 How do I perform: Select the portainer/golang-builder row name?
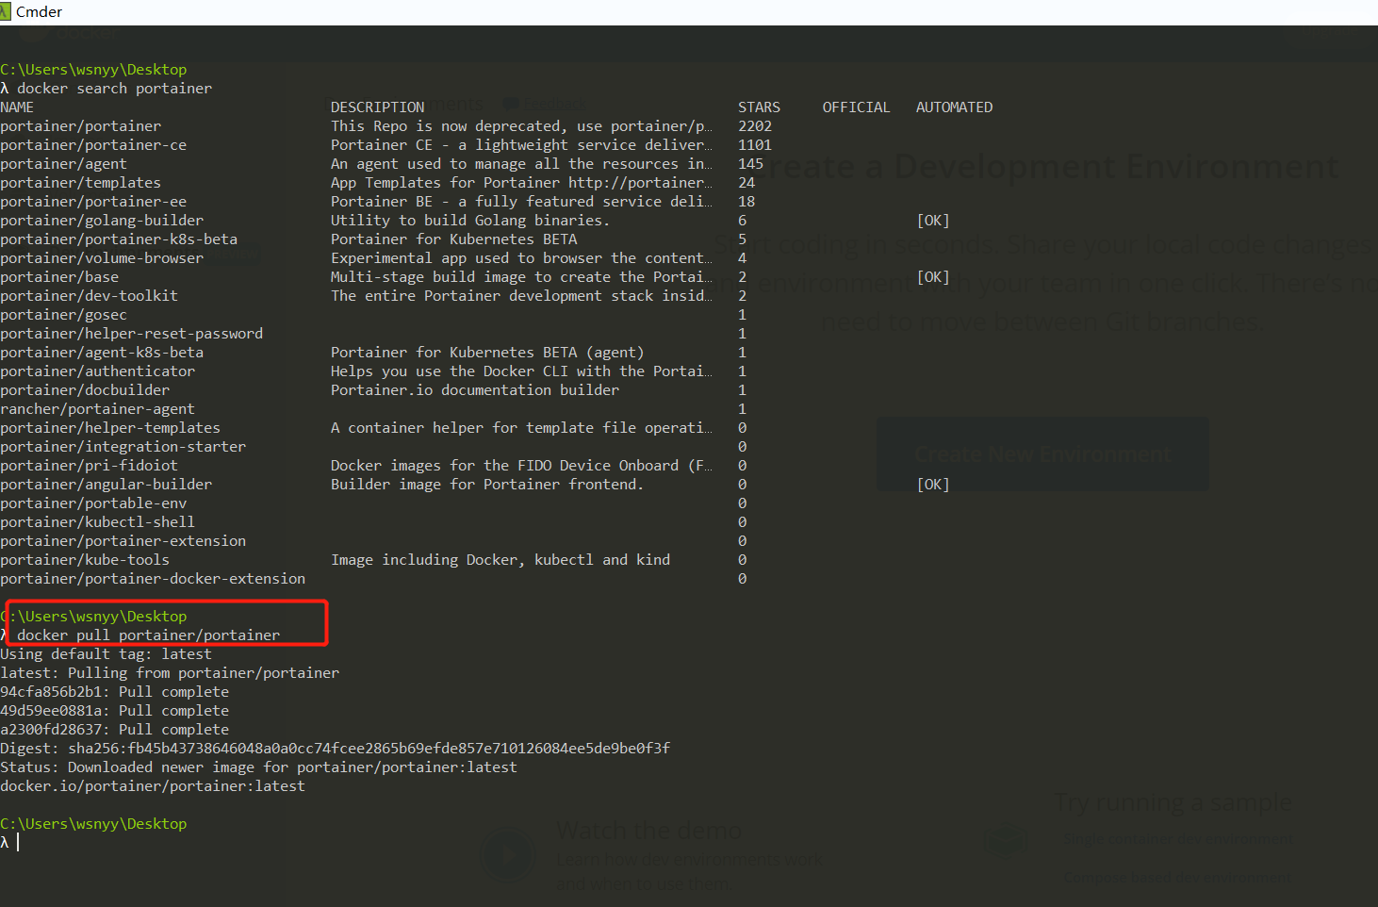point(102,221)
